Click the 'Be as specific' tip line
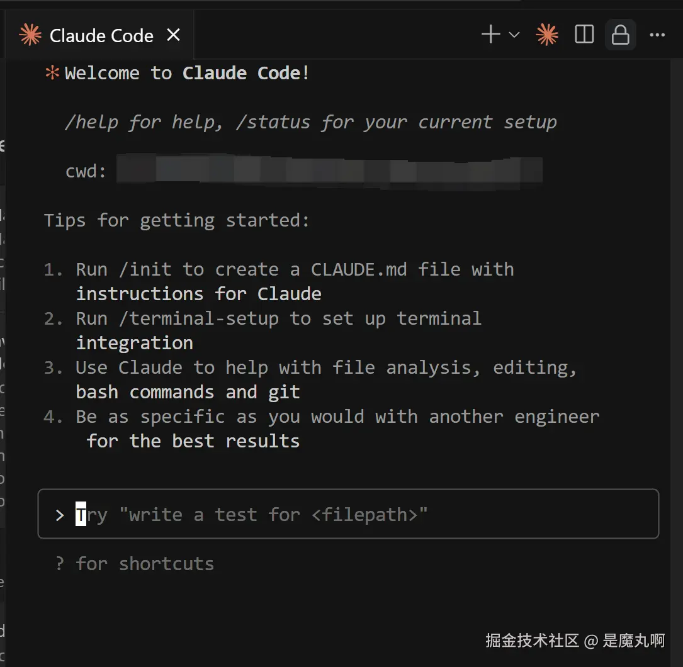 pyautogui.click(x=337, y=417)
